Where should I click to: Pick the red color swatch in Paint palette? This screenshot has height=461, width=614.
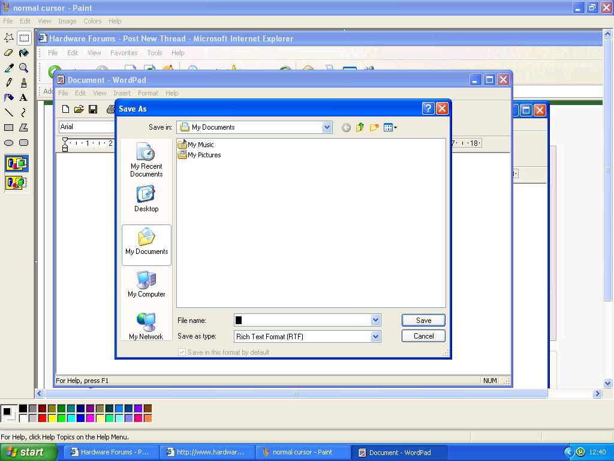click(x=43, y=418)
